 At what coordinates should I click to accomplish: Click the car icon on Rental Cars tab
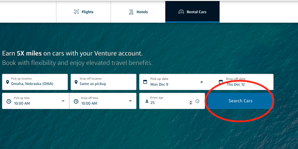pyautogui.click(x=181, y=12)
